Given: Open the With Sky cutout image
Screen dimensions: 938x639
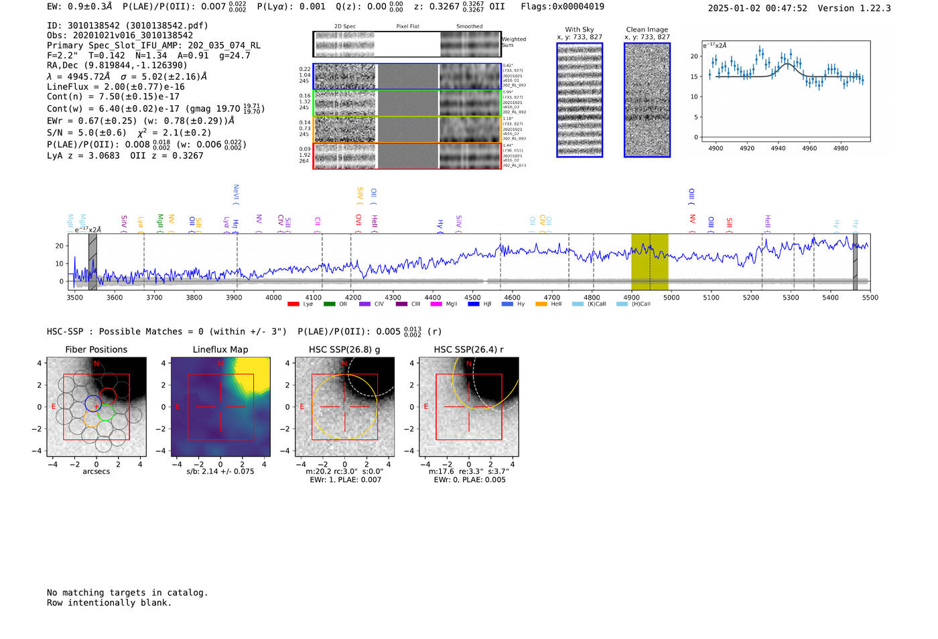Looking at the screenshot, I should [580, 100].
